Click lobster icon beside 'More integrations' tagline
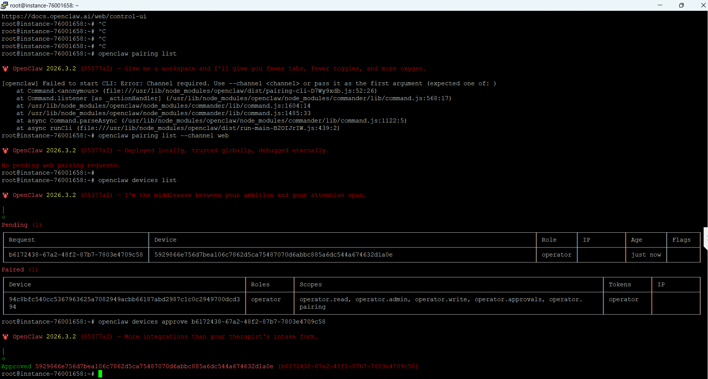This screenshot has height=379, width=708. [6, 337]
